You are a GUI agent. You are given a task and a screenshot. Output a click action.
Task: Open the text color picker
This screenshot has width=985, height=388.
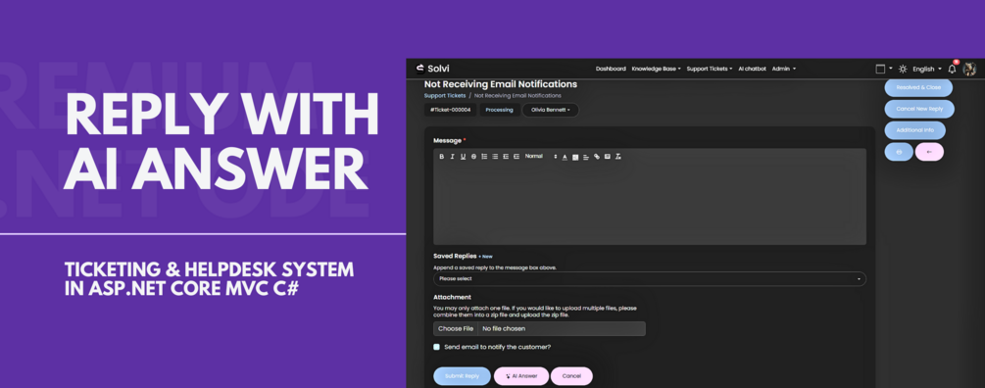click(x=565, y=157)
